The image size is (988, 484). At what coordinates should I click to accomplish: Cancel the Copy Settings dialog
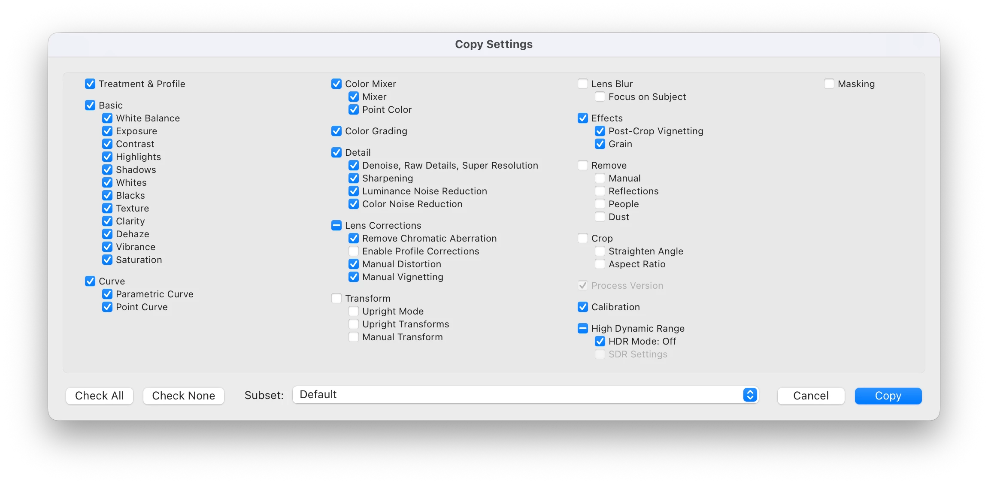pos(811,396)
